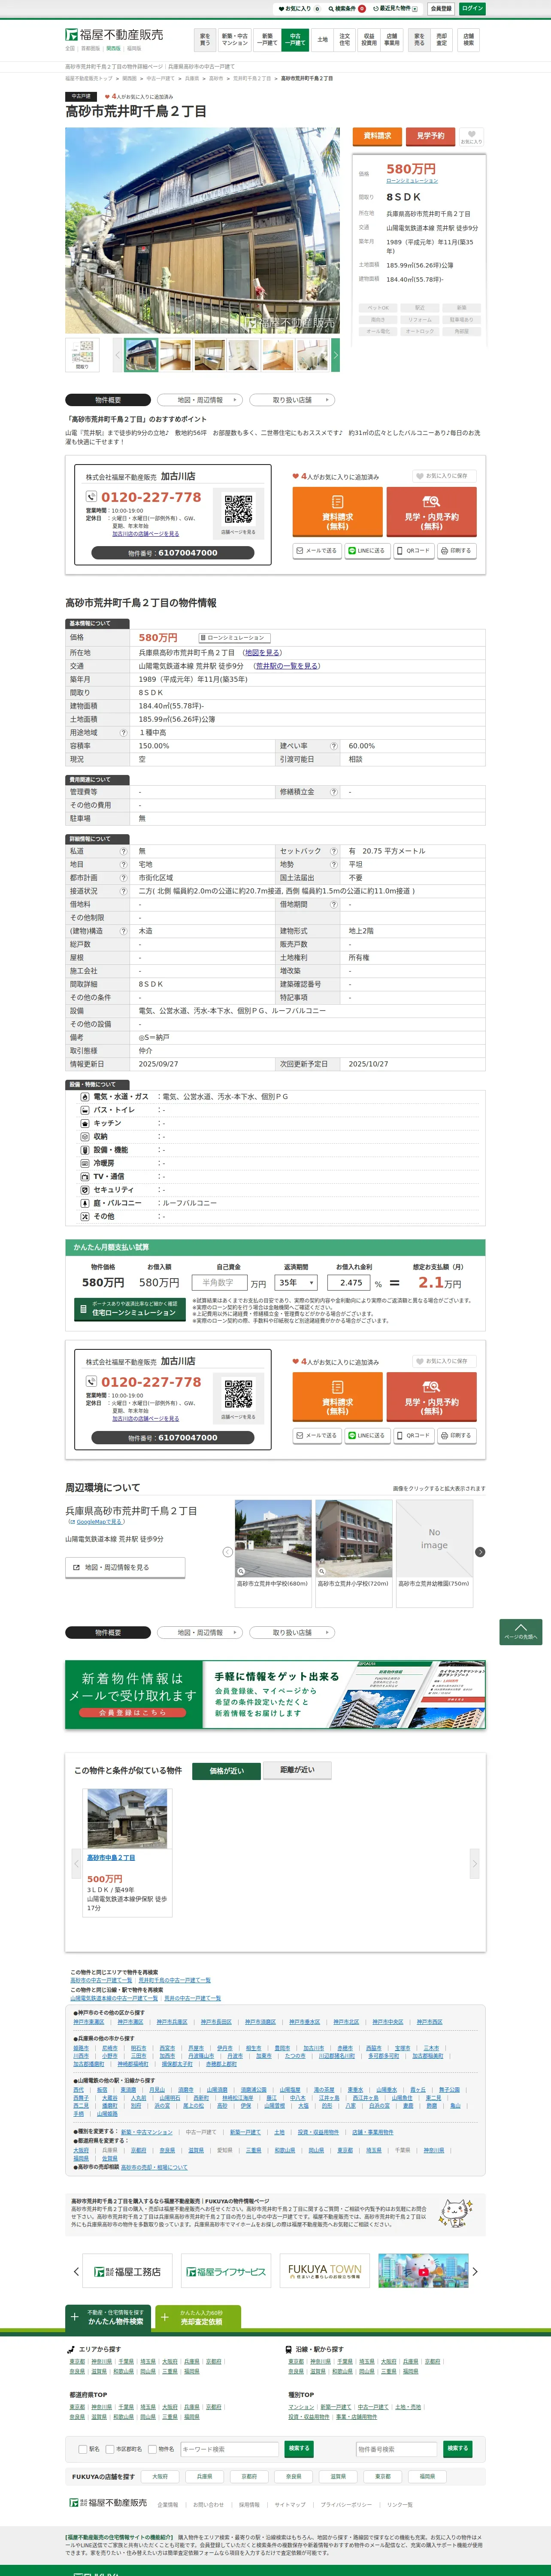This screenshot has height=2576, width=551.
Task: Click the 自己資金 input field
Action: [x=221, y=1282]
